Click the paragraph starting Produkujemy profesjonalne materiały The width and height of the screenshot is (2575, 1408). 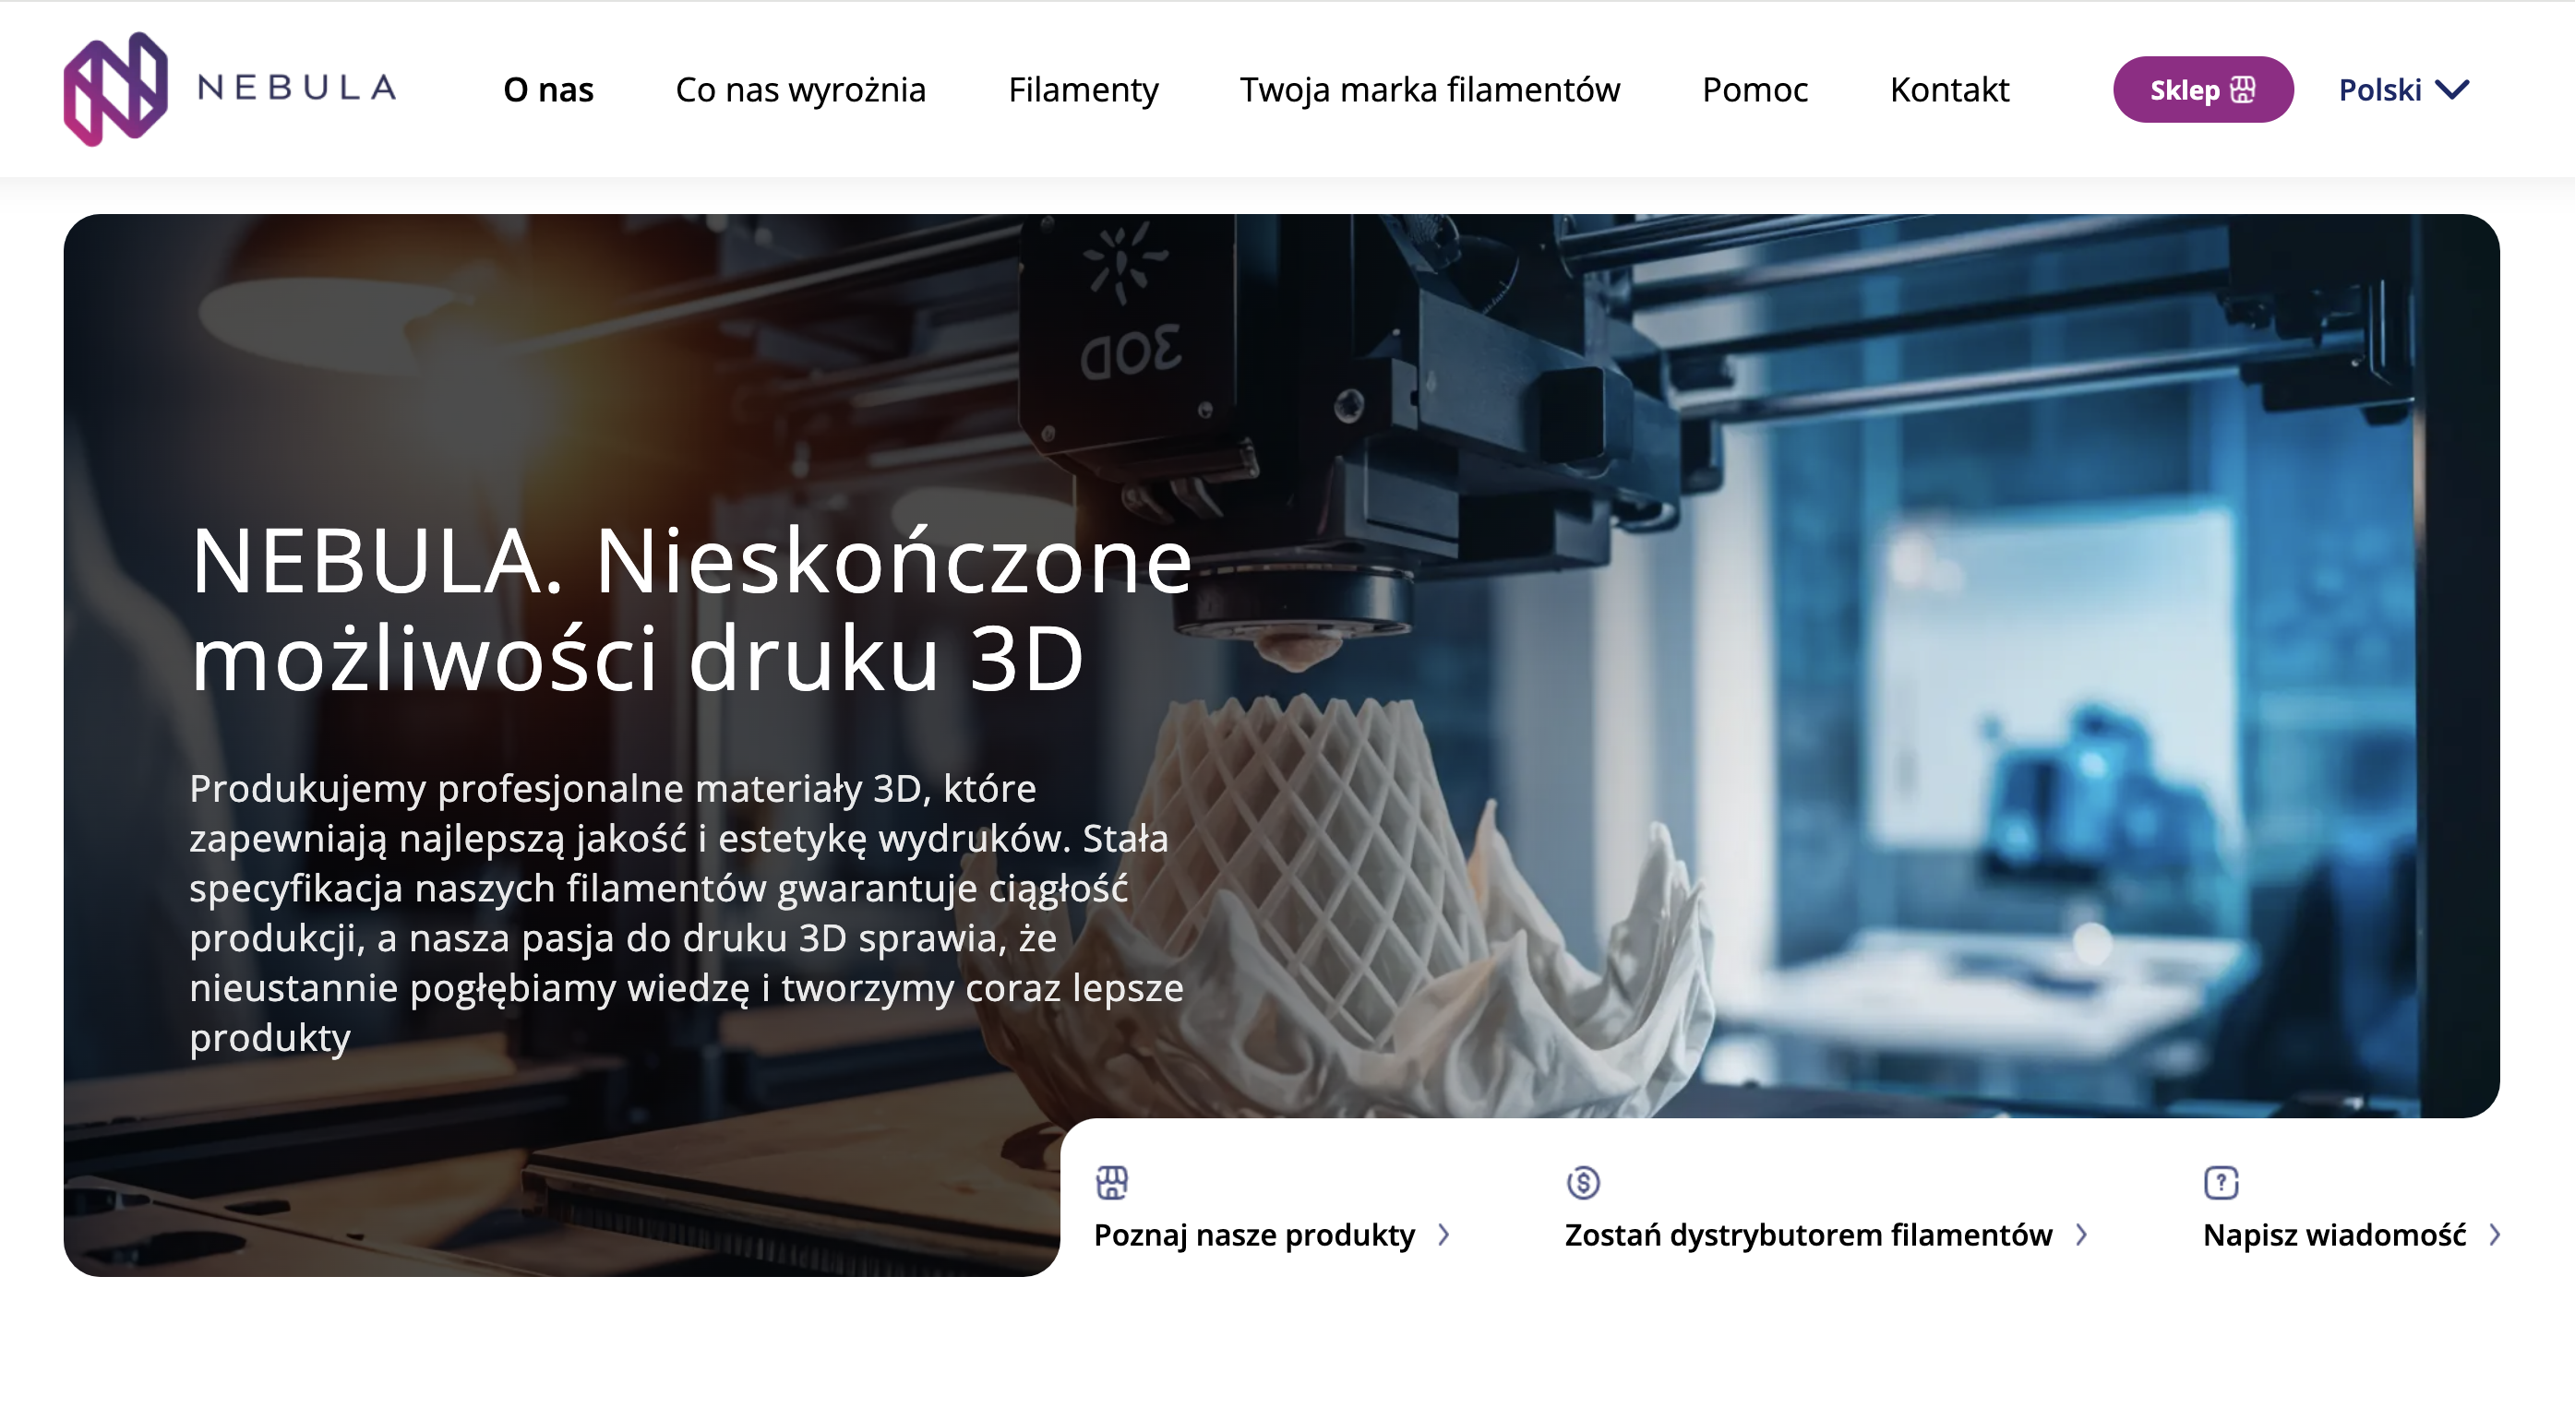[687, 913]
